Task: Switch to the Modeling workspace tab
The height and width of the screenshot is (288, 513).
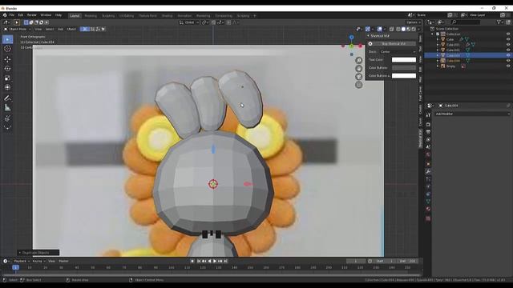Action: point(91,16)
